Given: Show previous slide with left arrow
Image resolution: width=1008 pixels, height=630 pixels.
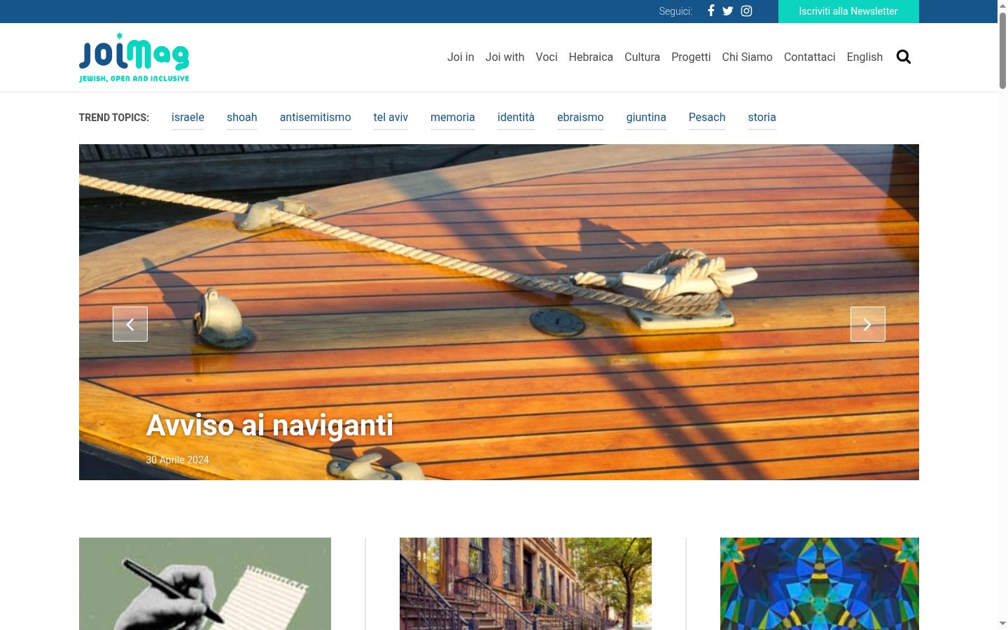Looking at the screenshot, I should [130, 324].
